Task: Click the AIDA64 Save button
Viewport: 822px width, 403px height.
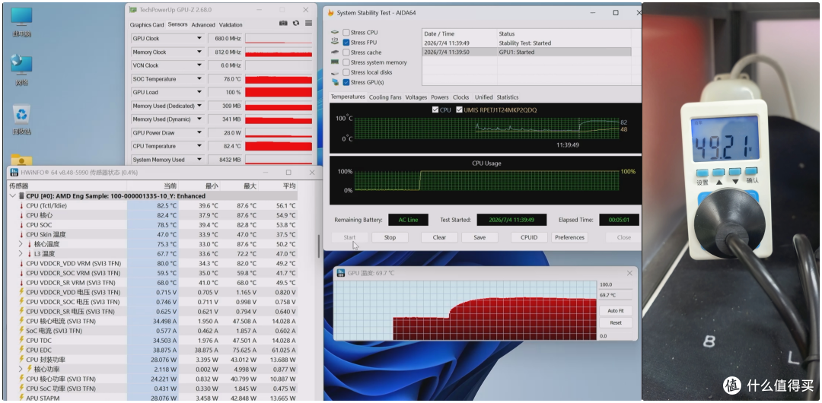Action: 479,237
